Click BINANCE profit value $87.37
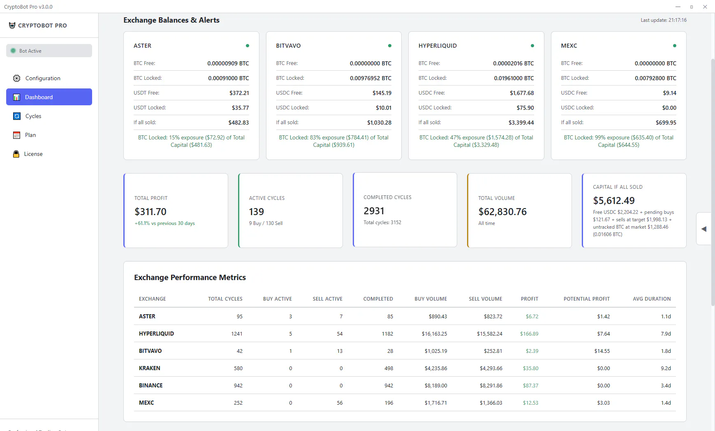This screenshot has width=715, height=431. pyautogui.click(x=530, y=385)
